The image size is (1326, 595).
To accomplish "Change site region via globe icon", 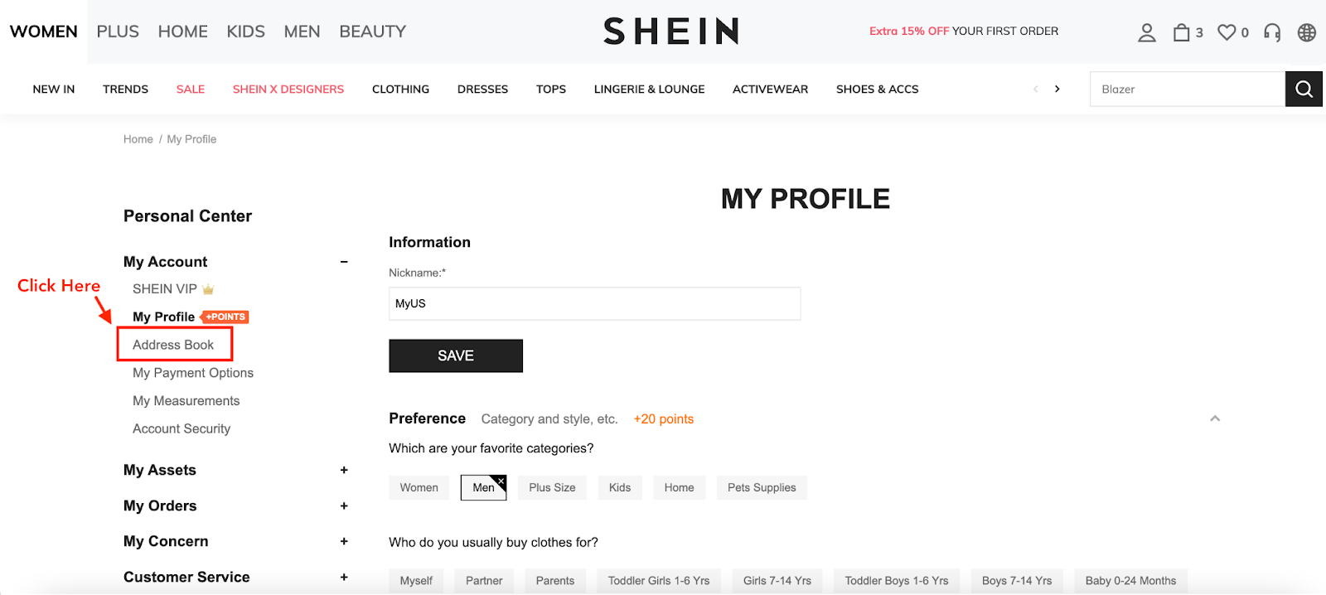I will tap(1306, 32).
